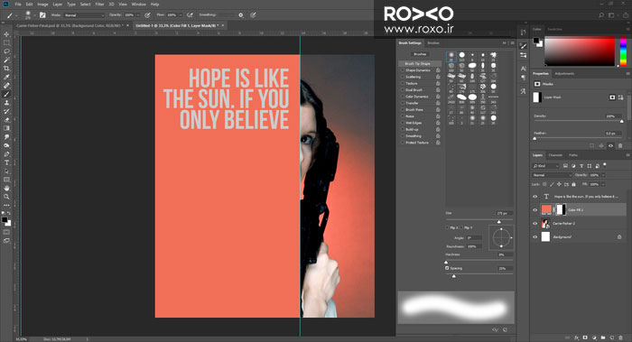This screenshot has width=632, height=342.
Task: Switch to the Paths tab
Action: coord(573,155)
